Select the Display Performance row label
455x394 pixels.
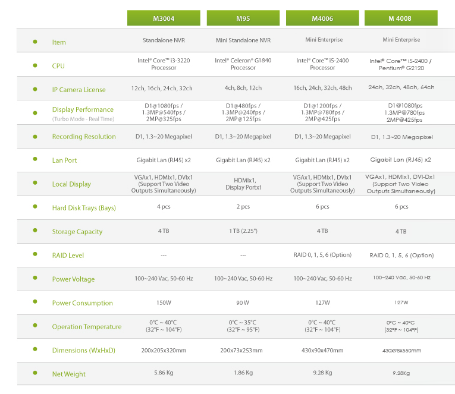[x=83, y=109]
